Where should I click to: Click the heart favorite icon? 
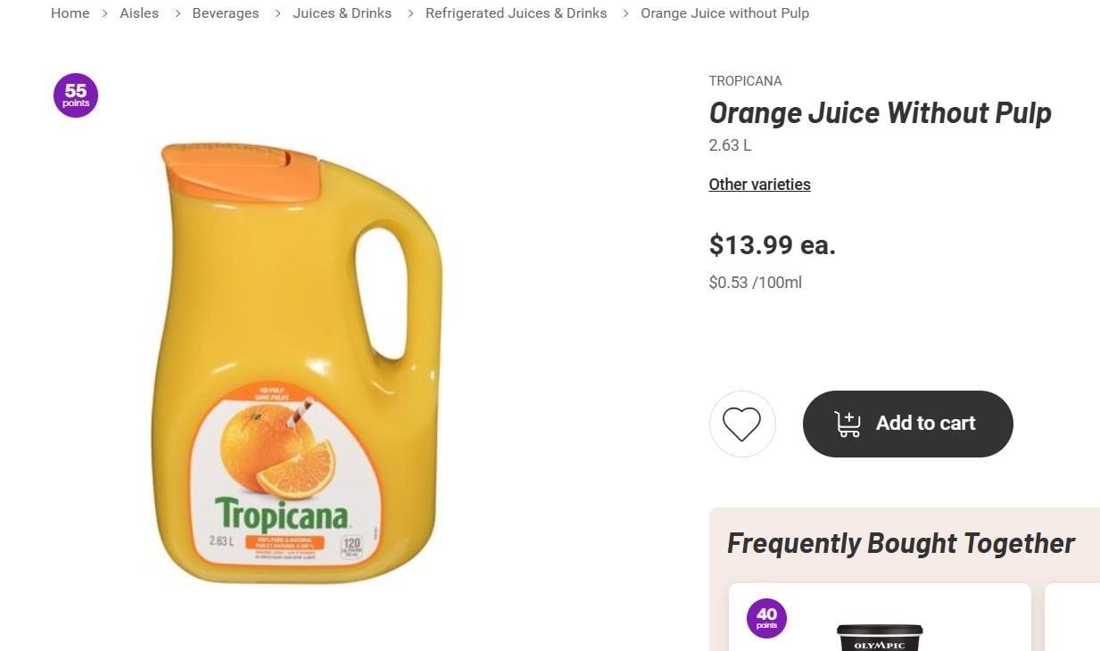click(x=741, y=424)
